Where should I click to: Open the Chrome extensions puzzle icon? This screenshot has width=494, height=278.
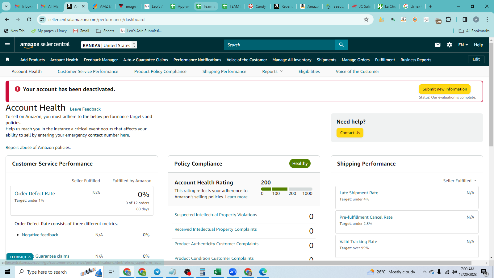pos(449,19)
